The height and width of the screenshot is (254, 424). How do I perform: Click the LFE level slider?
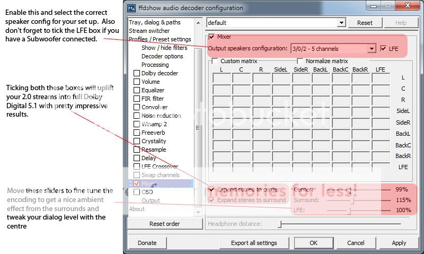tap(359, 211)
